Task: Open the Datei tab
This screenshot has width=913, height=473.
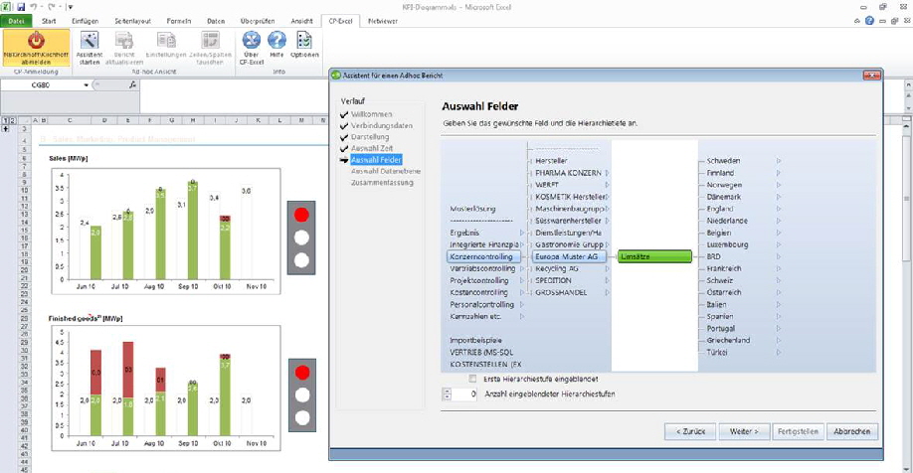Action: pos(16,21)
